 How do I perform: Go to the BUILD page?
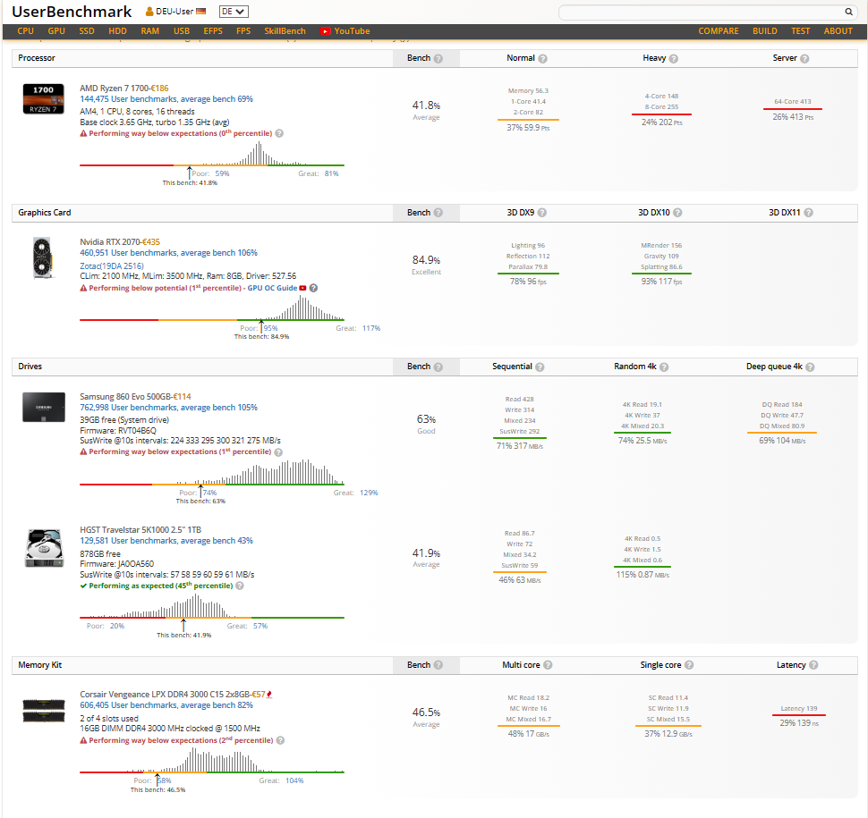coord(764,31)
